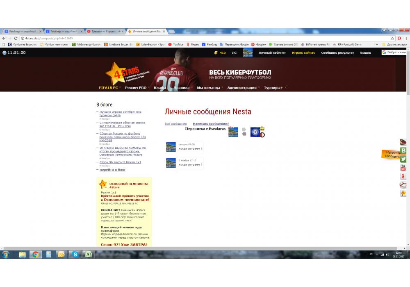This screenshot has width=410, height=287.
Task: Open the Twitter sidebar icon
Action: 403,159
